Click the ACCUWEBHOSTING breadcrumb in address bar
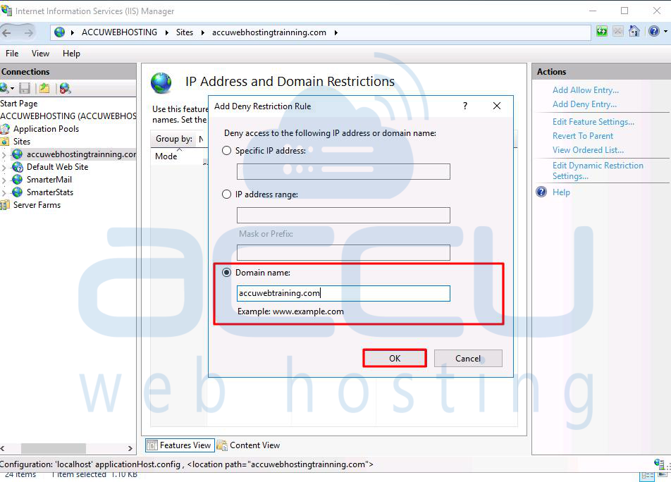This screenshot has height=482, width=671. click(x=119, y=32)
